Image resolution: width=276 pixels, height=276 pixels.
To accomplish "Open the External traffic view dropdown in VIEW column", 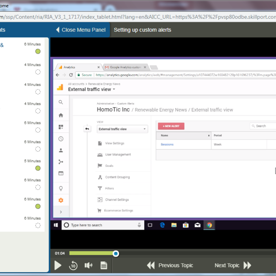I will coord(122,129).
